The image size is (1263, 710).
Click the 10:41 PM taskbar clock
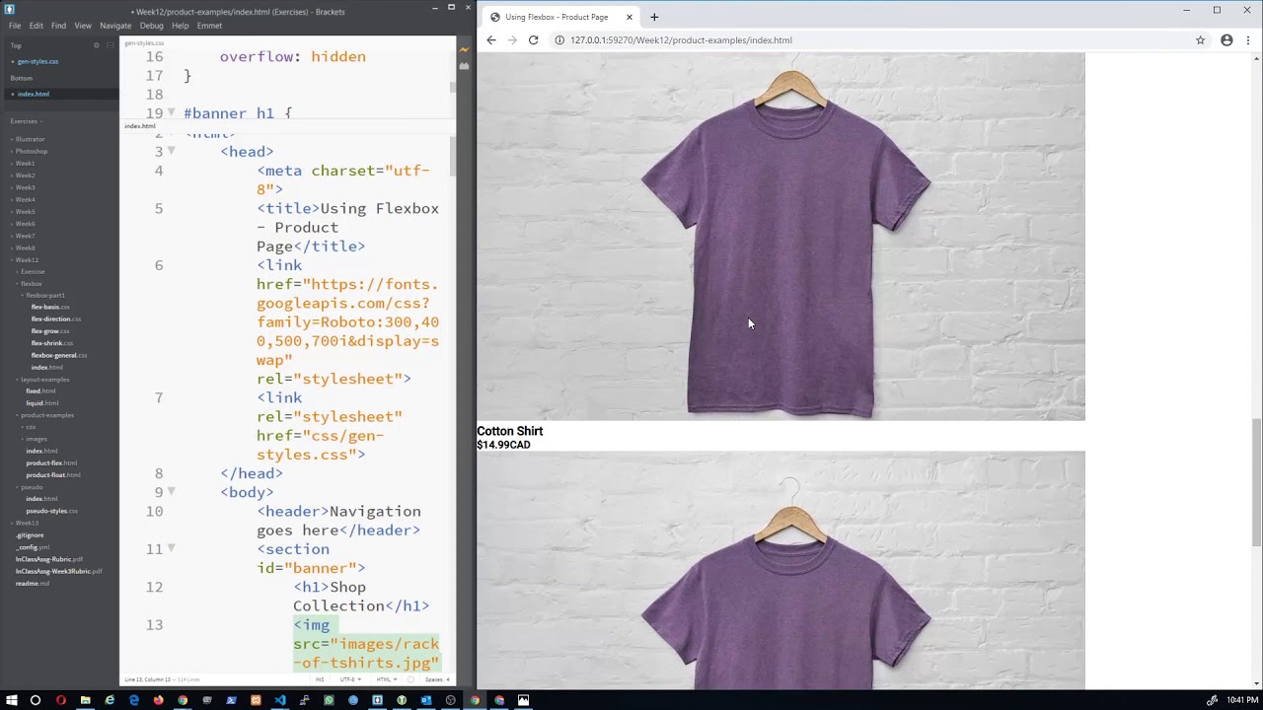tap(1242, 700)
